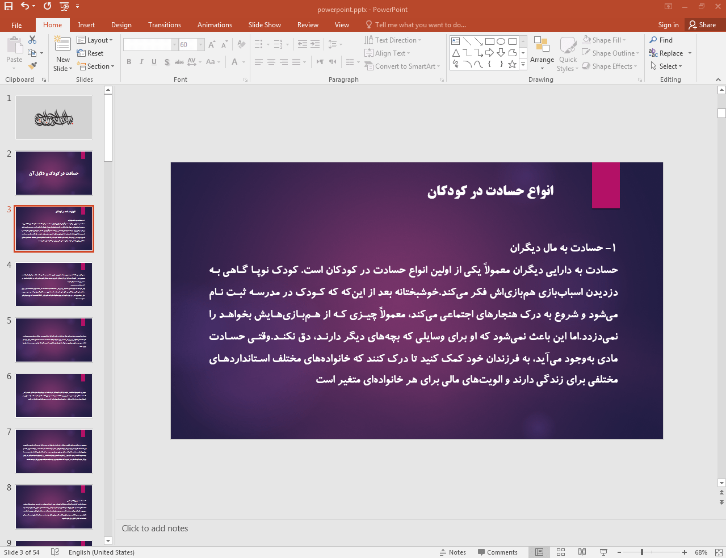Screen dimensions: 726x558
Task: Open the Select dropdown in Editing group
Action: tap(666, 66)
